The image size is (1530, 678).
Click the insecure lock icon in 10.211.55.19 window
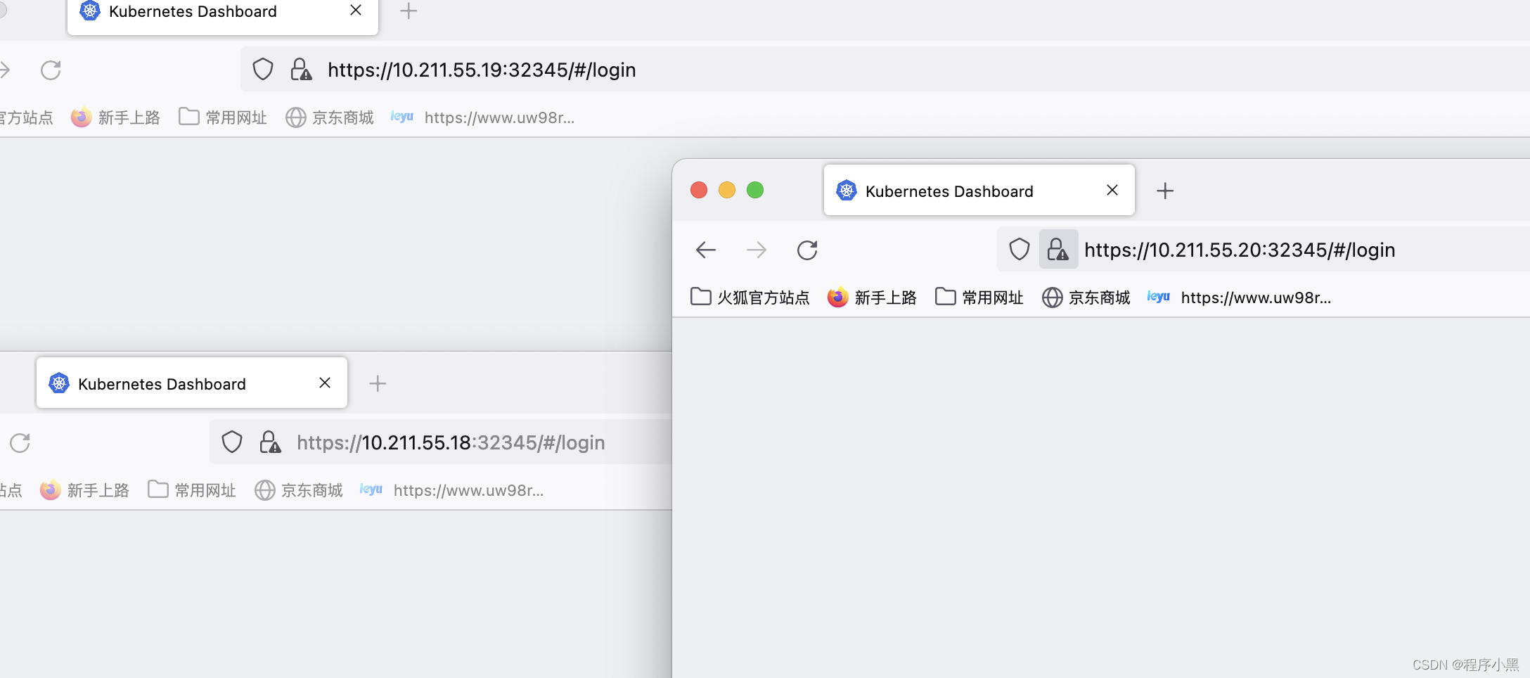pyautogui.click(x=301, y=70)
